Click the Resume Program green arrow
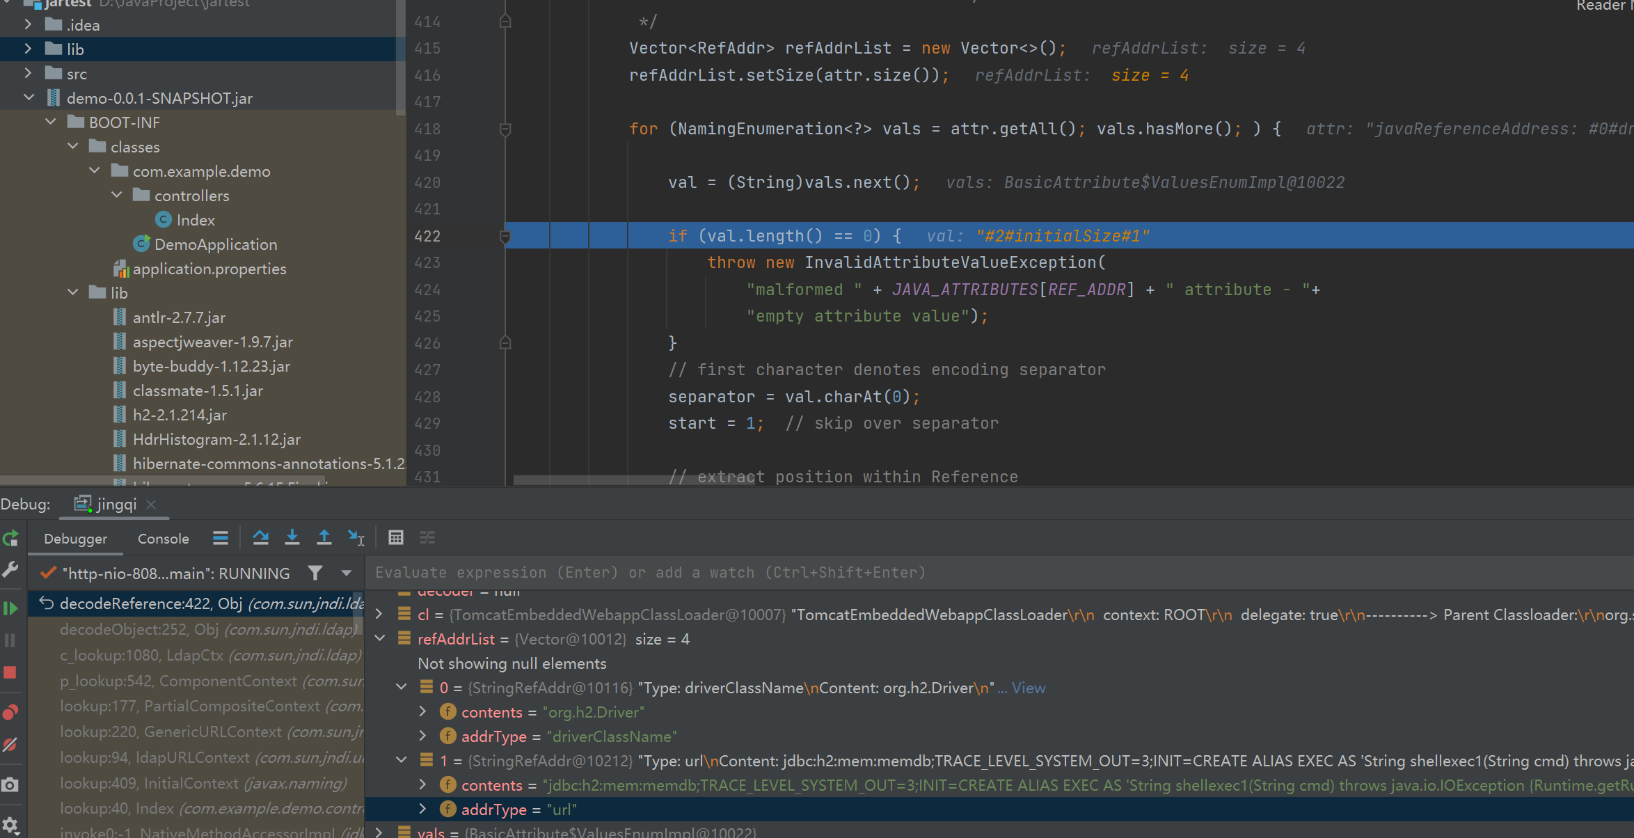 tap(10, 608)
